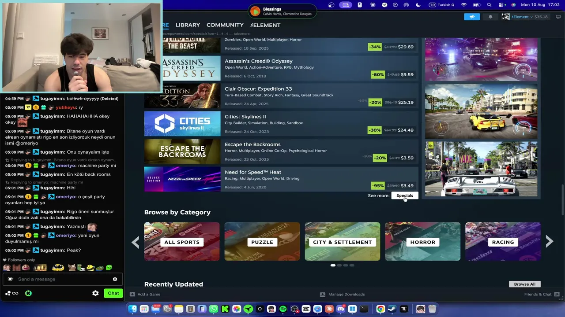The width and height of the screenshot is (565, 317).
Task: Switch to the COMMUNITY tab
Action: coord(225,25)
